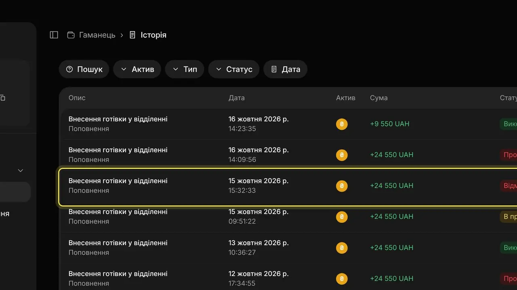Screen dimensions: 517x290
Task: Click UAH coin icon in 13 жовтня row
Action: tap(342, 248)
